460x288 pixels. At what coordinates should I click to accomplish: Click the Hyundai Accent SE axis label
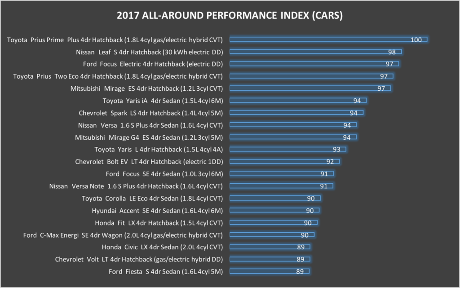pos(158,210)
